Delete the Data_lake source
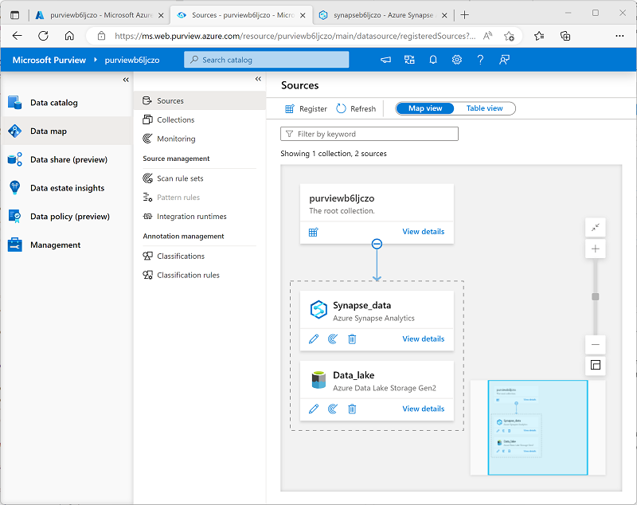This screenshot has width=637, height=505. (x=352, y=409)
